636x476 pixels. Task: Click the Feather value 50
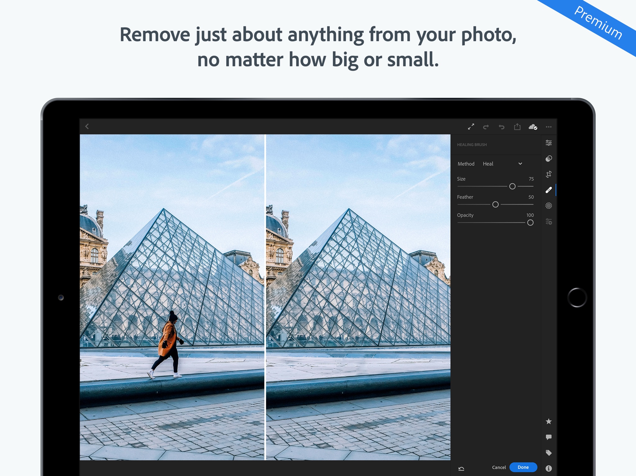point(531,197)
